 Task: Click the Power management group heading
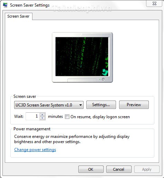32,129
